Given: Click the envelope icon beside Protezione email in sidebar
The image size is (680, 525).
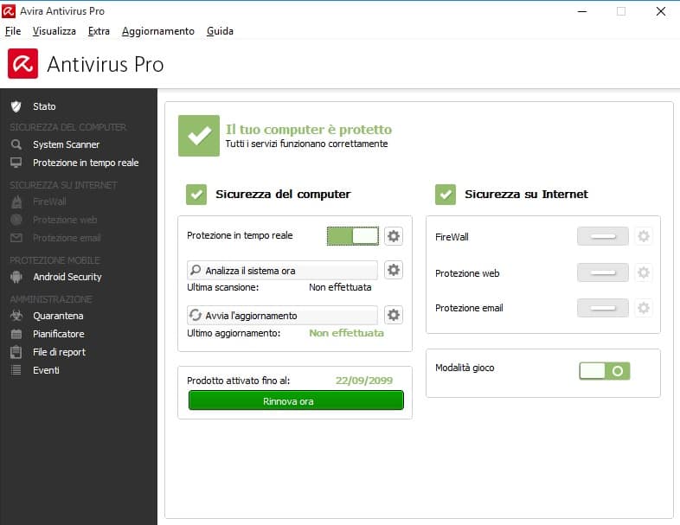Looking at the screenshot, I should tap(16, 238).
